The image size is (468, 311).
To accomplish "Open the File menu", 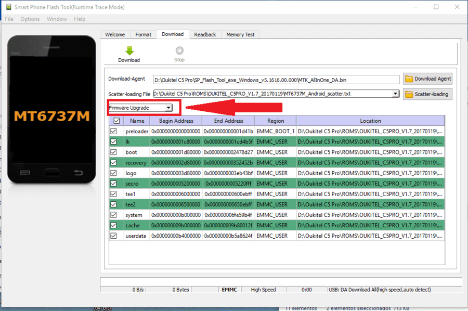I will click(x=9, y=19).
